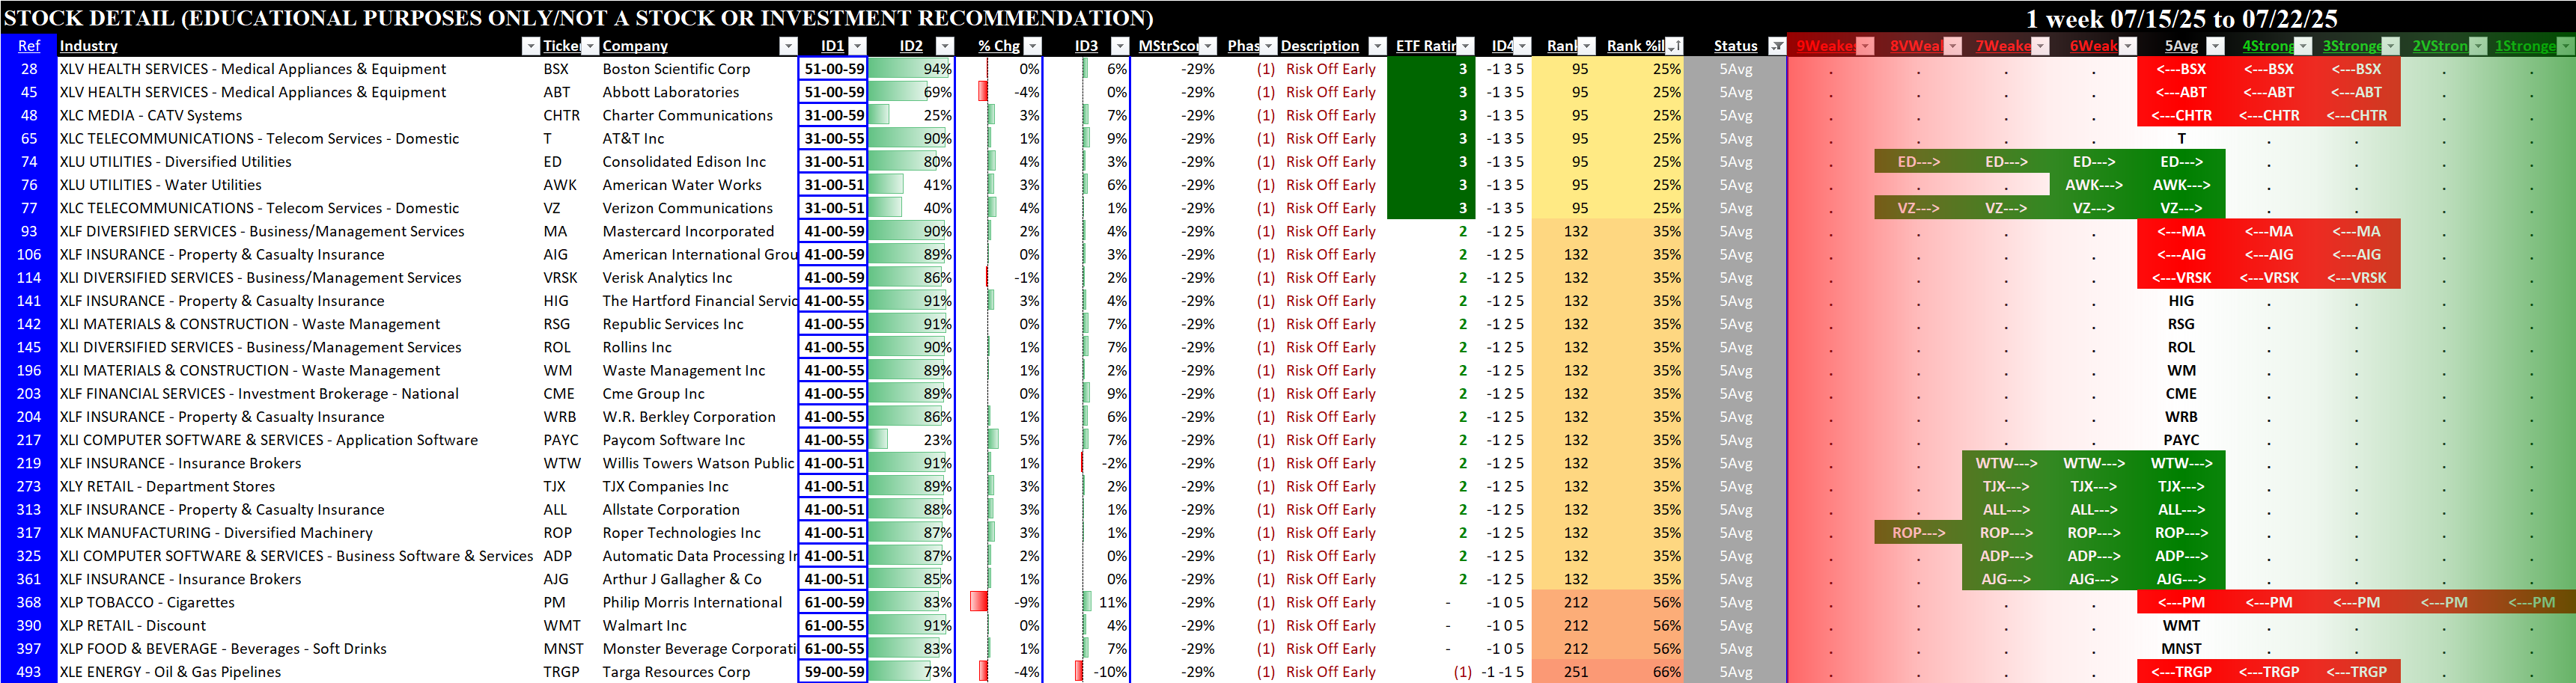Click the '<---PM' cell under 1Strongest
2576x683 pixels.
pyautogui.click(x=2531, y=602)
